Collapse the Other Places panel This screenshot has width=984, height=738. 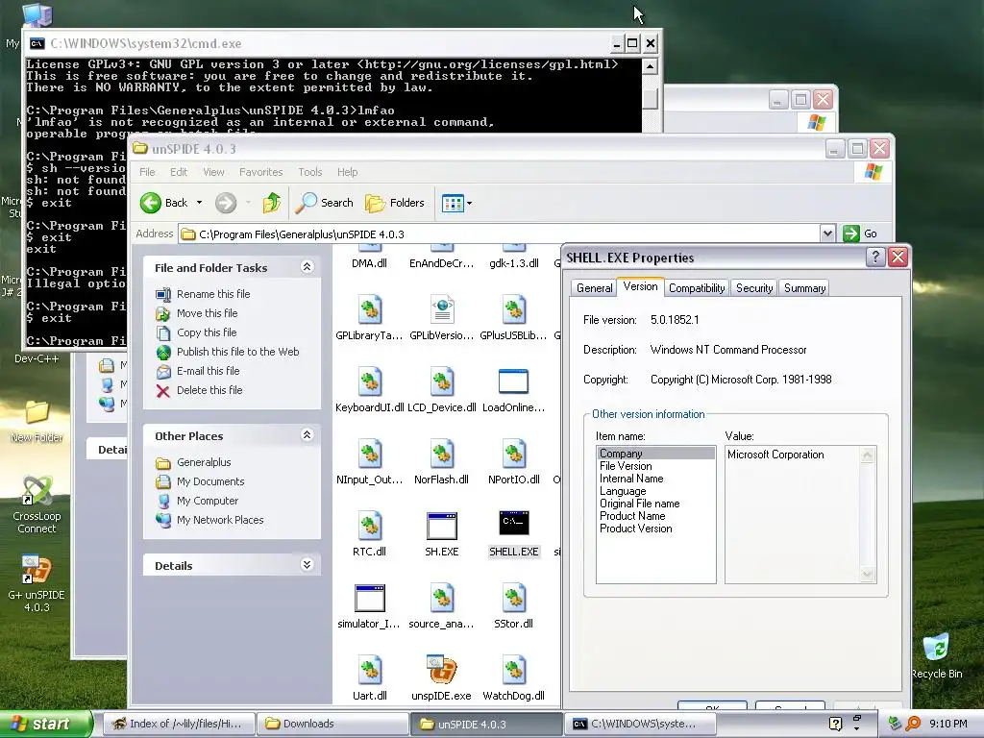point(307,435)
